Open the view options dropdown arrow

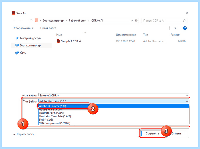tap(175, 28)
